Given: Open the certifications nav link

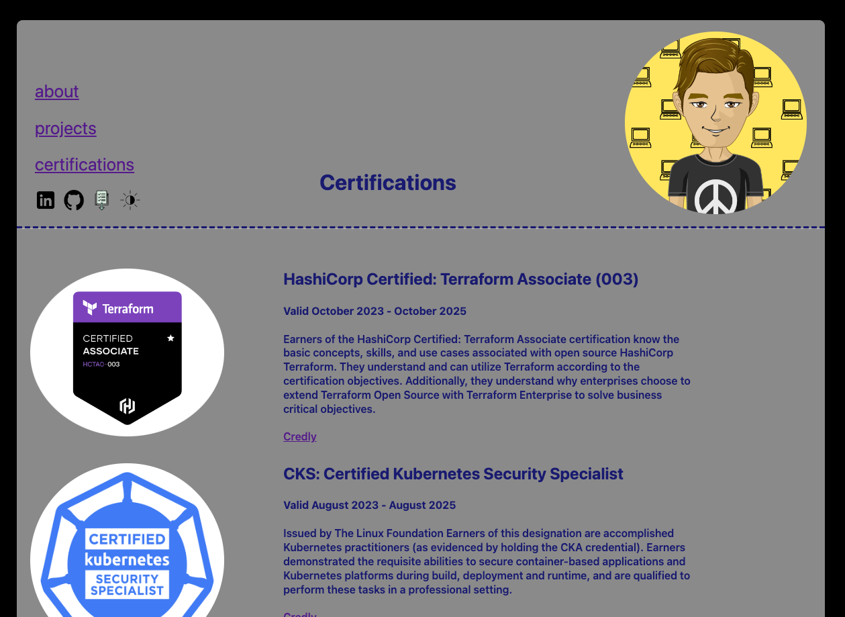Looking at the screenshot, I should (85, 164).
